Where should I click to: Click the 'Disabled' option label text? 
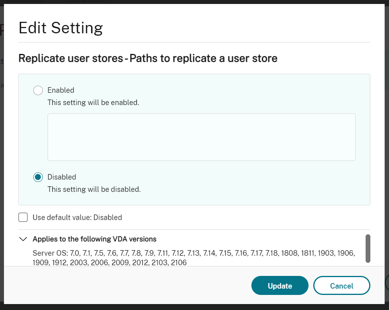click(x=61, y=177)
